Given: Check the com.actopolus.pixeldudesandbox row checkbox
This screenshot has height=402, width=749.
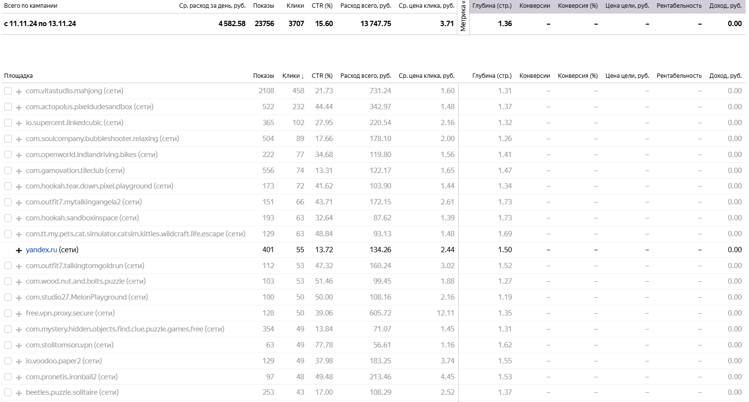Looking at the screenshot, I should [8, 107].
